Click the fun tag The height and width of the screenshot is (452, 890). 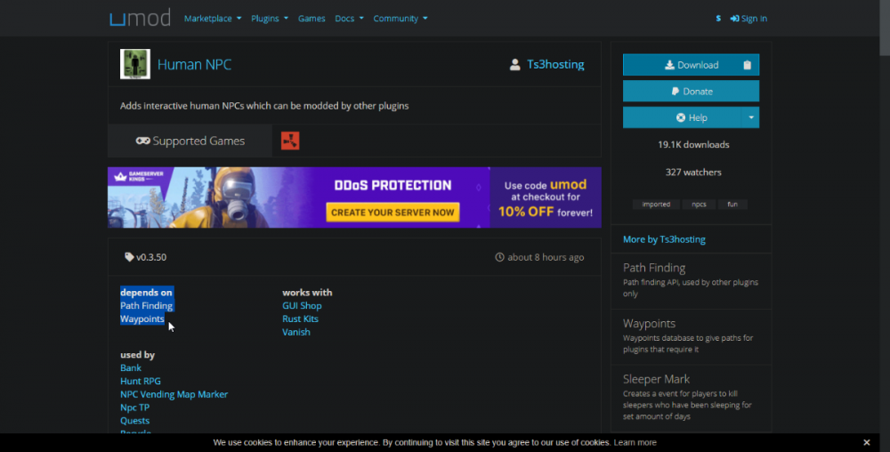732,204
